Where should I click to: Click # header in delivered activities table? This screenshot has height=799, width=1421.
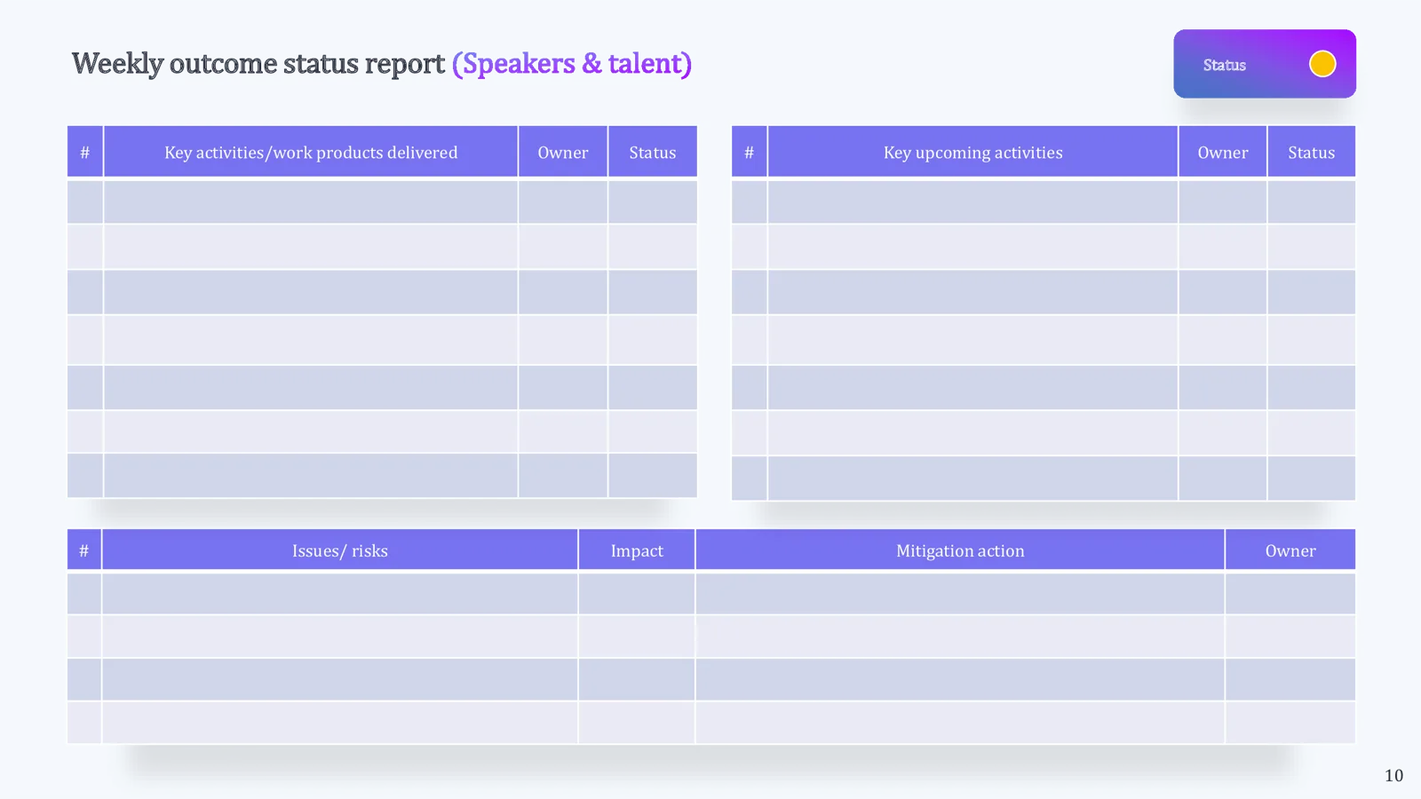[85, 152]
